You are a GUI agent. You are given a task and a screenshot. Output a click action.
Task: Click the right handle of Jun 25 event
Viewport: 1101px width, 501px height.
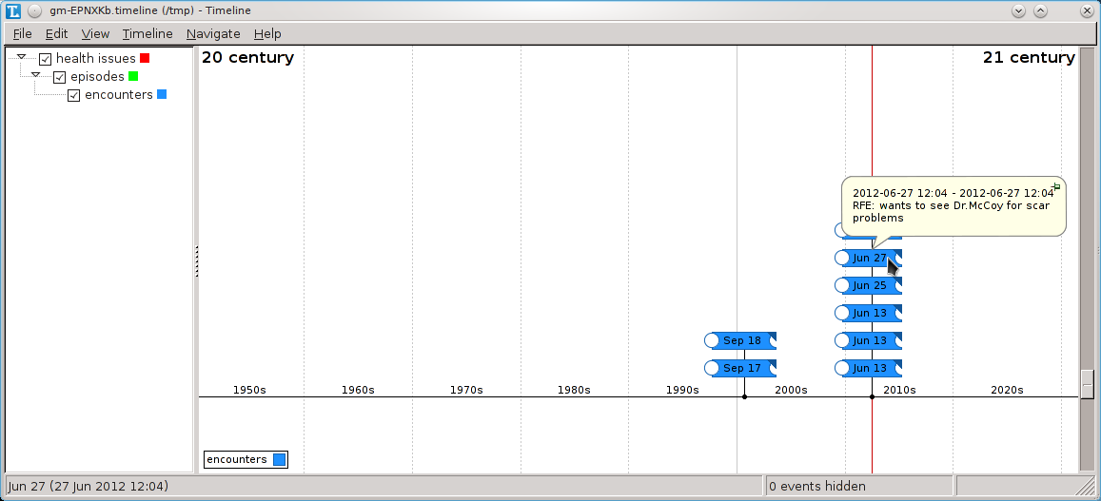pyautogui.click(x=898, y=285)
